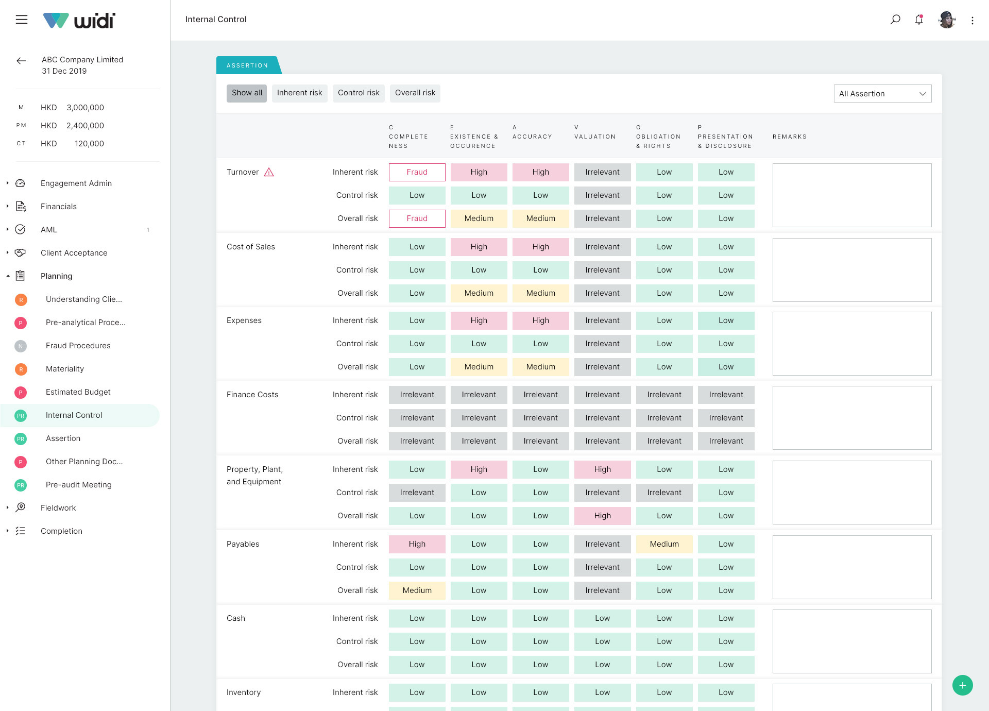This screenshot has width=989, height=711.
Task: Click the Engagement Admin gauge icon
Action: (x=20, y=183)
